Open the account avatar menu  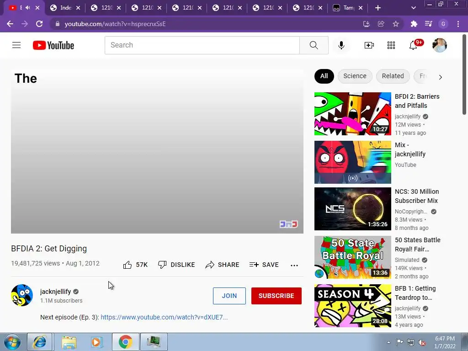440,45
